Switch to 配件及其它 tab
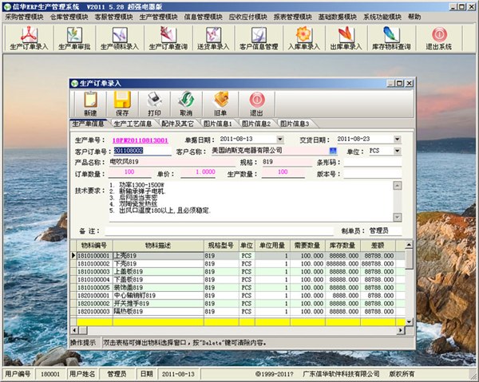479x382 pixels. [x=177, y=124]
